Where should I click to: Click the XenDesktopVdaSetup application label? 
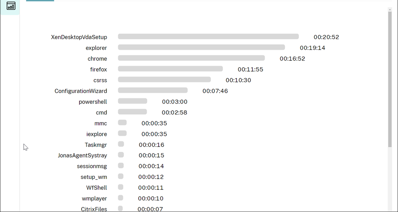[79, 37]
